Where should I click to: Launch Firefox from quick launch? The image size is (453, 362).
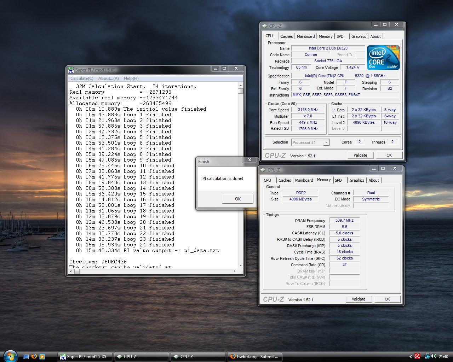coord(34,357)
